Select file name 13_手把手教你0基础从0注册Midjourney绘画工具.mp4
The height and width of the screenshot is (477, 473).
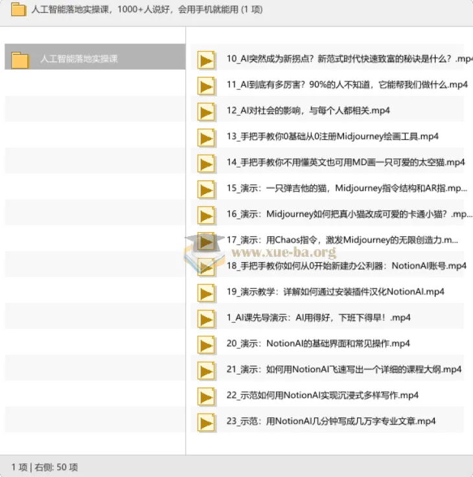tap(332, 137)
